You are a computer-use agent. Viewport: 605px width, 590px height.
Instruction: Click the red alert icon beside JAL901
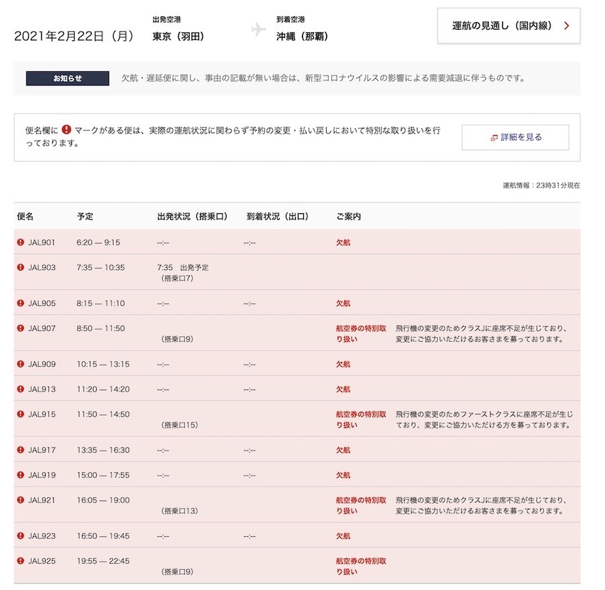(20, 242)
